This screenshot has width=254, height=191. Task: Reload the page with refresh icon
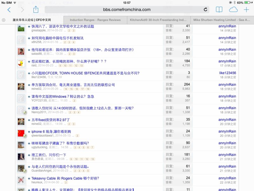click(x=205, y=10)
